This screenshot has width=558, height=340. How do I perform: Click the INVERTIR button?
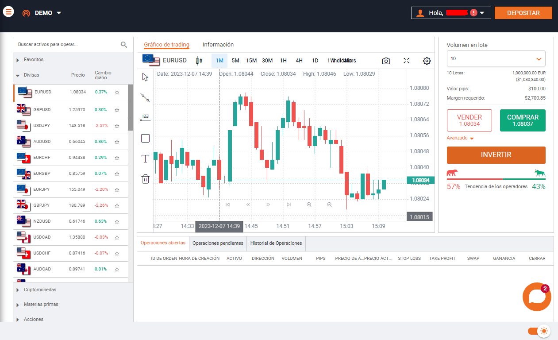click(496, 155)
